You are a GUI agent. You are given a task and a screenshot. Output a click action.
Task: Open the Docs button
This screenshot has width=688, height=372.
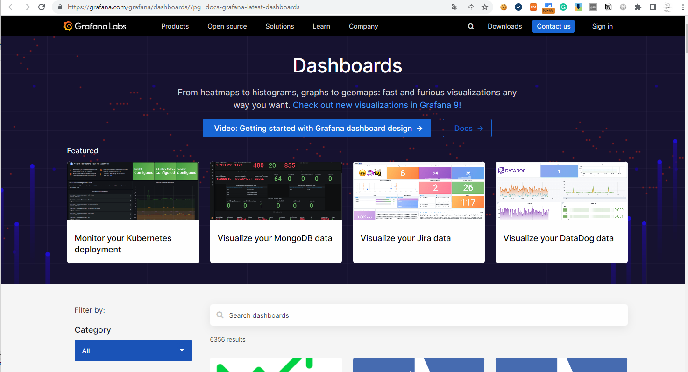467,128
